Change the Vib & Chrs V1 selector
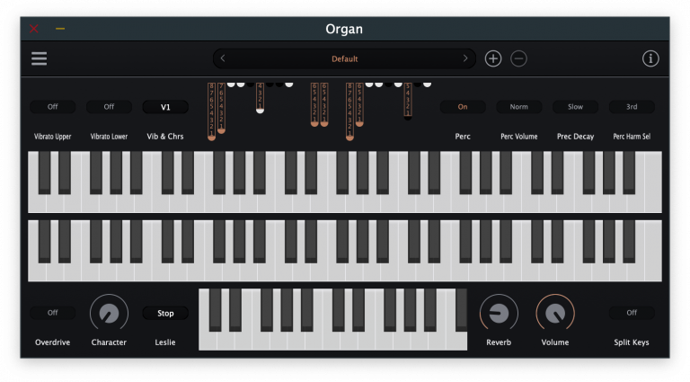Viewport: 690px width, 382px height. coord(165,107)
